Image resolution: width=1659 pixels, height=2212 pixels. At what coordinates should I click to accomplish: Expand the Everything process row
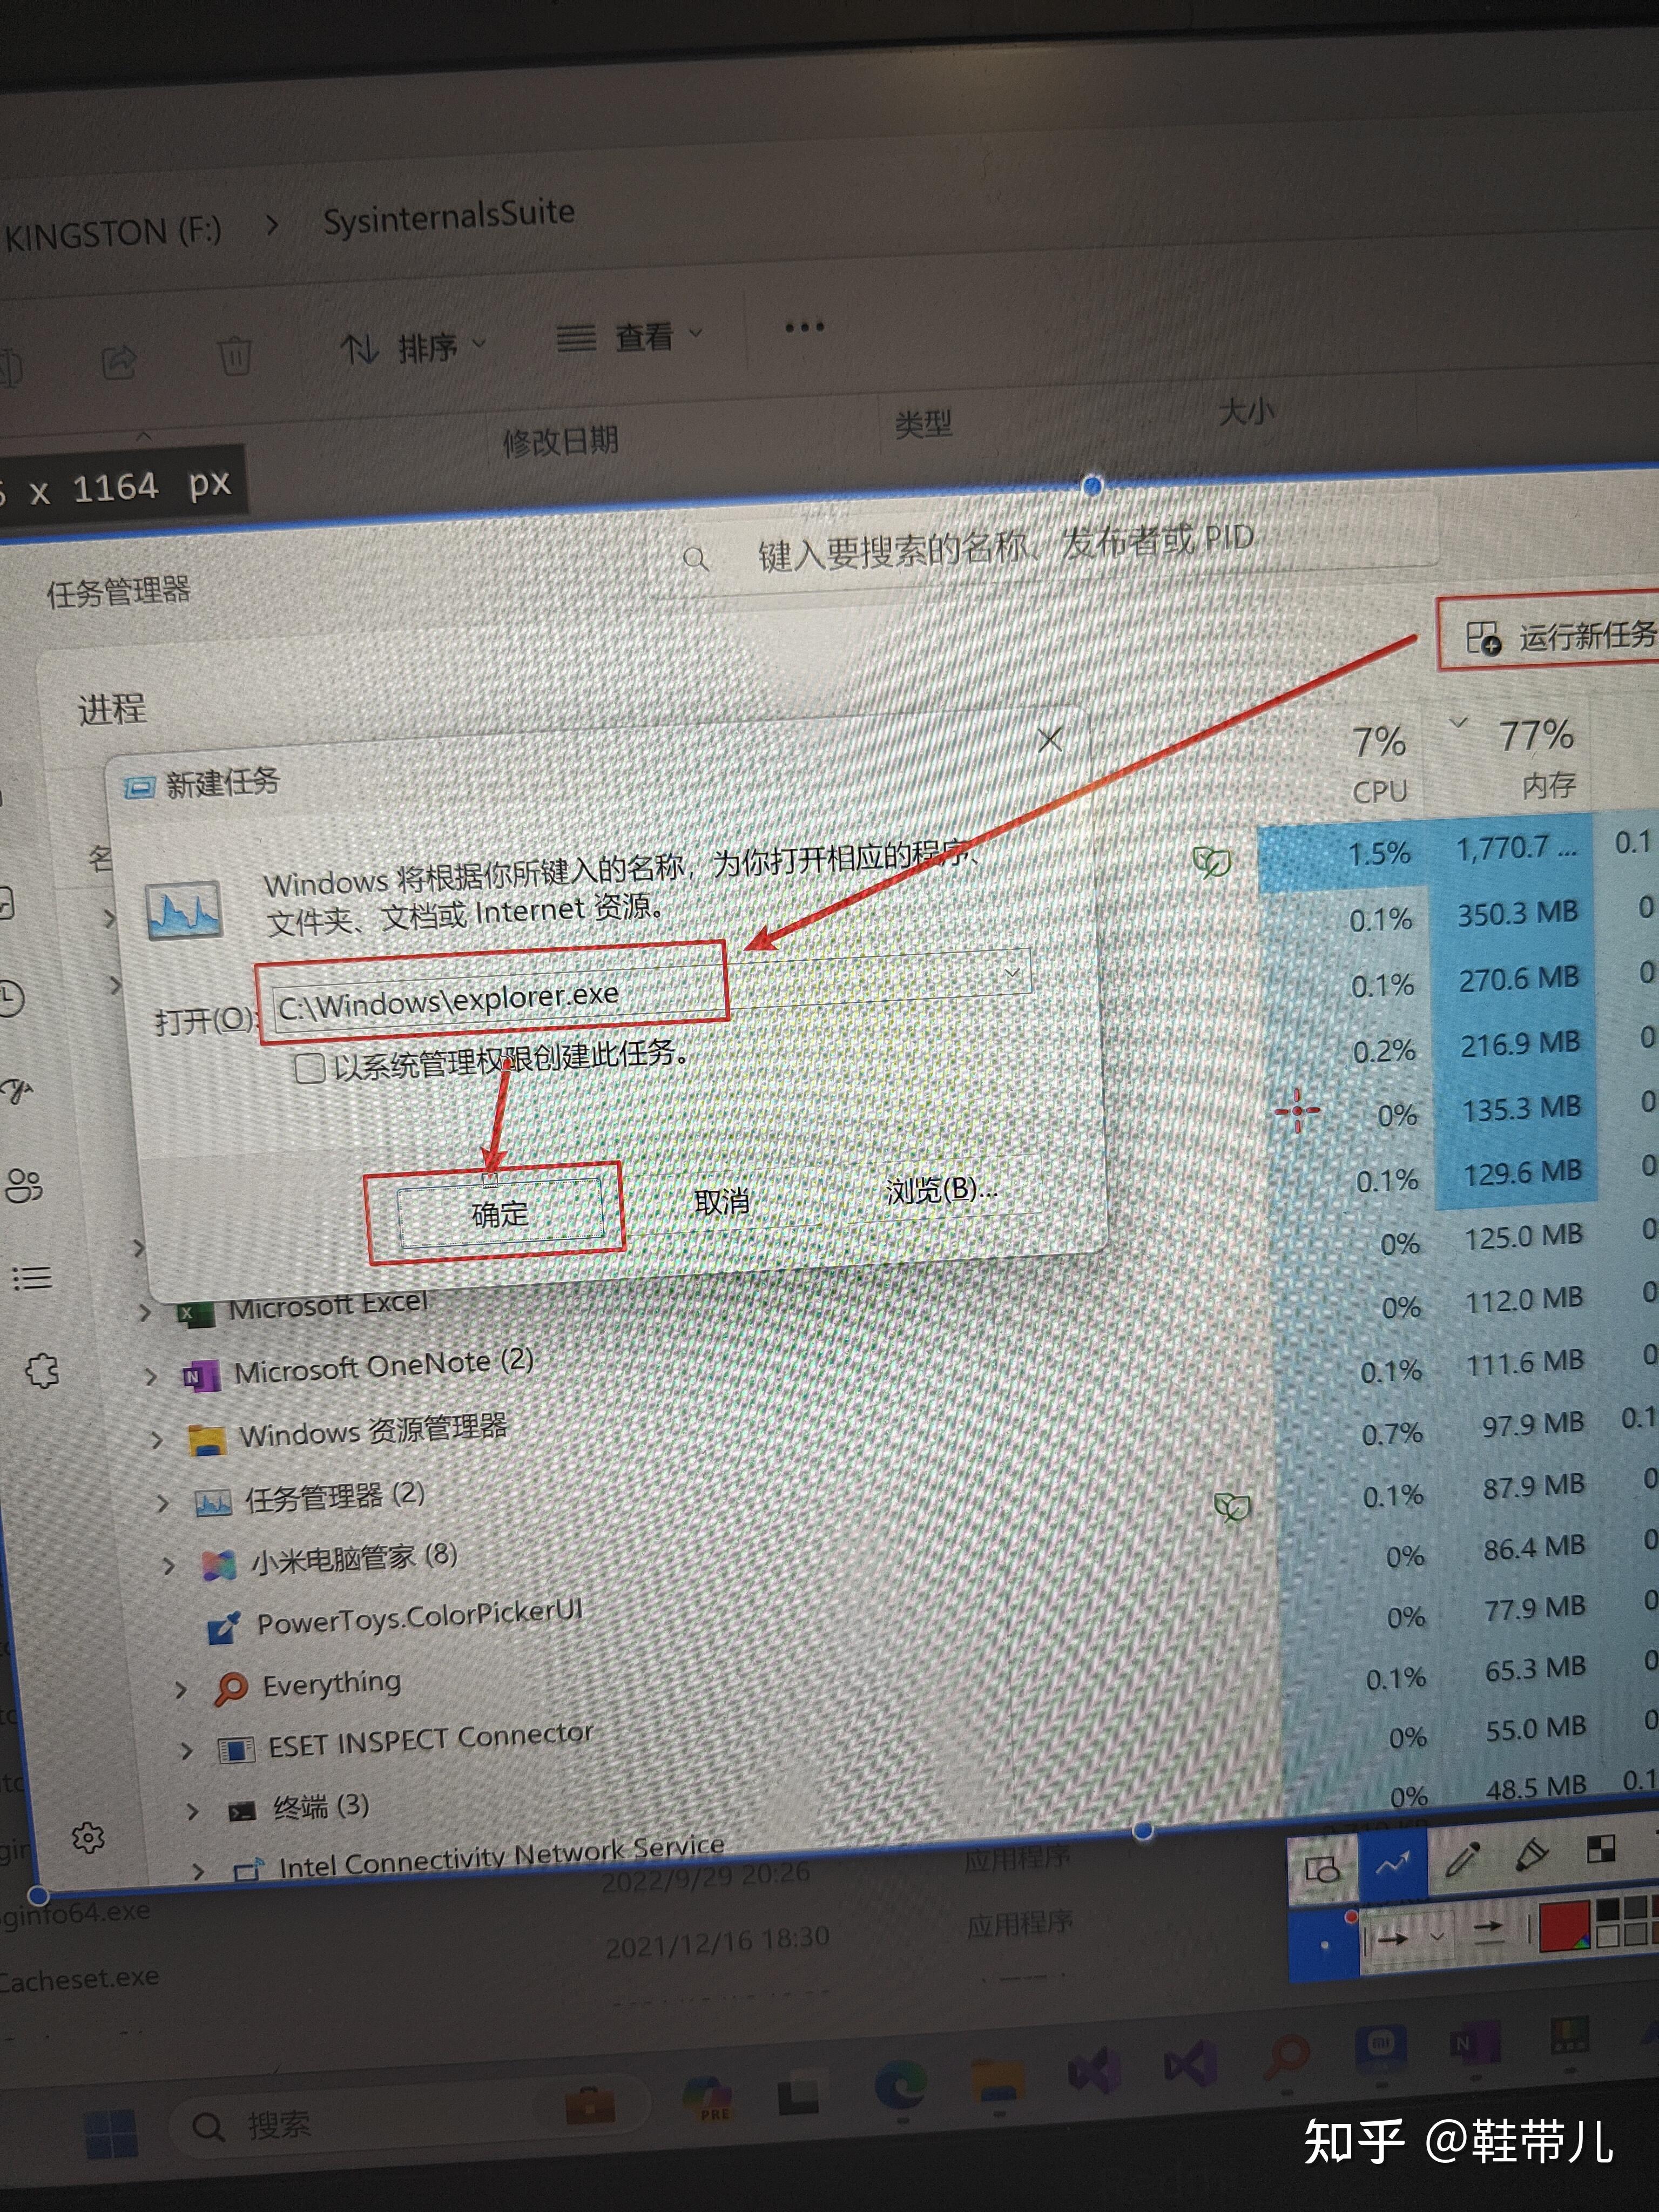181,1689
